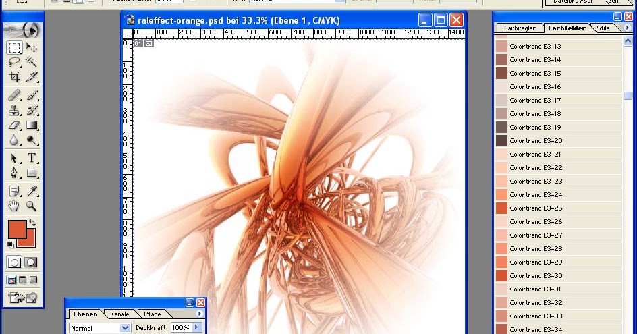
Task: Pick the Blur tool
Action: [x=14, y=140]
